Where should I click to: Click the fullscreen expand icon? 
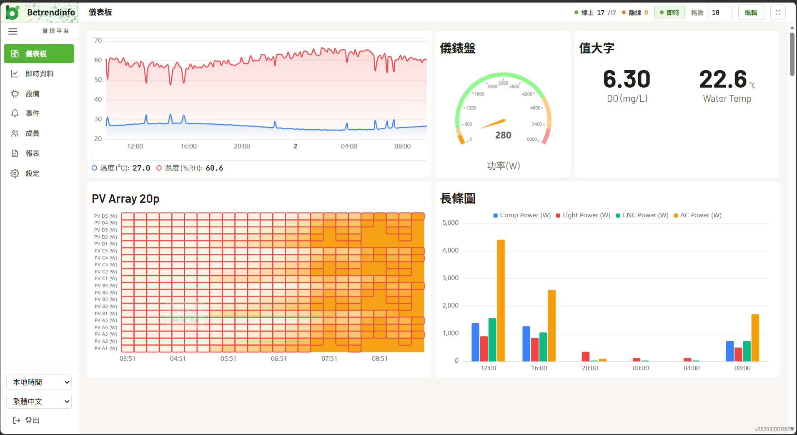[778, 13]
